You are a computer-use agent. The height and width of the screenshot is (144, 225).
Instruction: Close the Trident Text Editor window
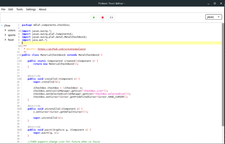[x=221, y=4]
